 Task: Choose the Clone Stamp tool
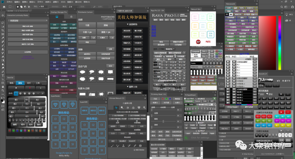2,49
